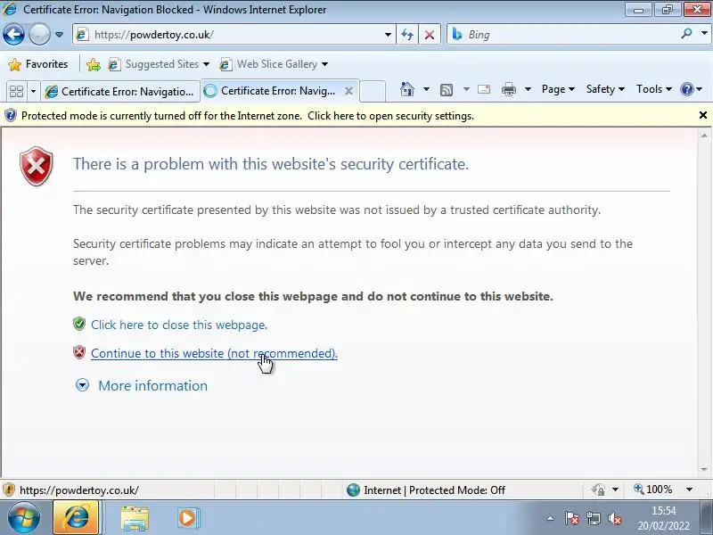Open search provider options dropdown
Viewport: 713px width, 535px height.
coord(704,33)
